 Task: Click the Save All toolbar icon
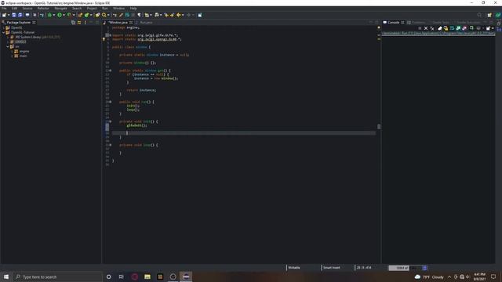tap(20, 15)
